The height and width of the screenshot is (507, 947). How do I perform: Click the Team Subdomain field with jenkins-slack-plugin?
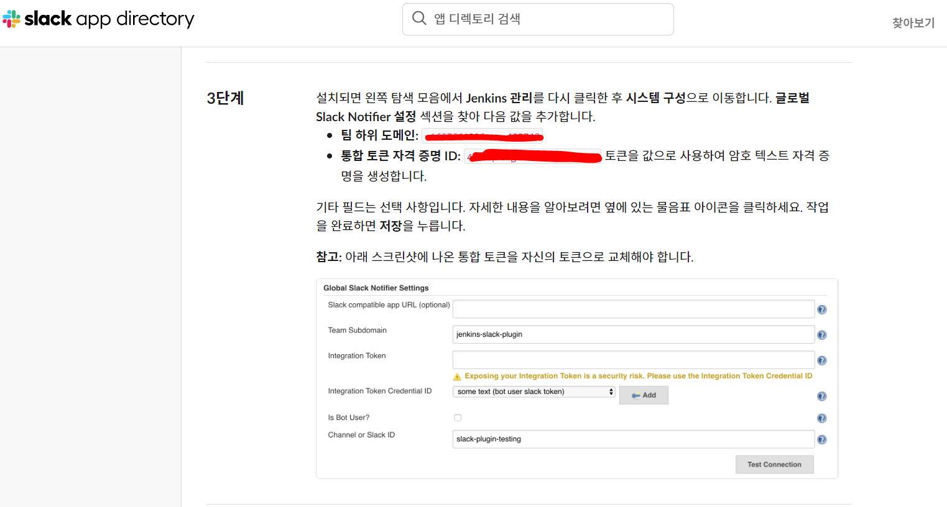pos(634,334)
